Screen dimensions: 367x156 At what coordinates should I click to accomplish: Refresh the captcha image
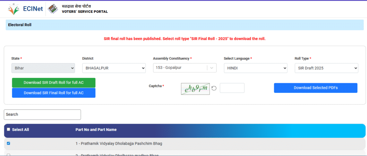[x=214, y=88]
